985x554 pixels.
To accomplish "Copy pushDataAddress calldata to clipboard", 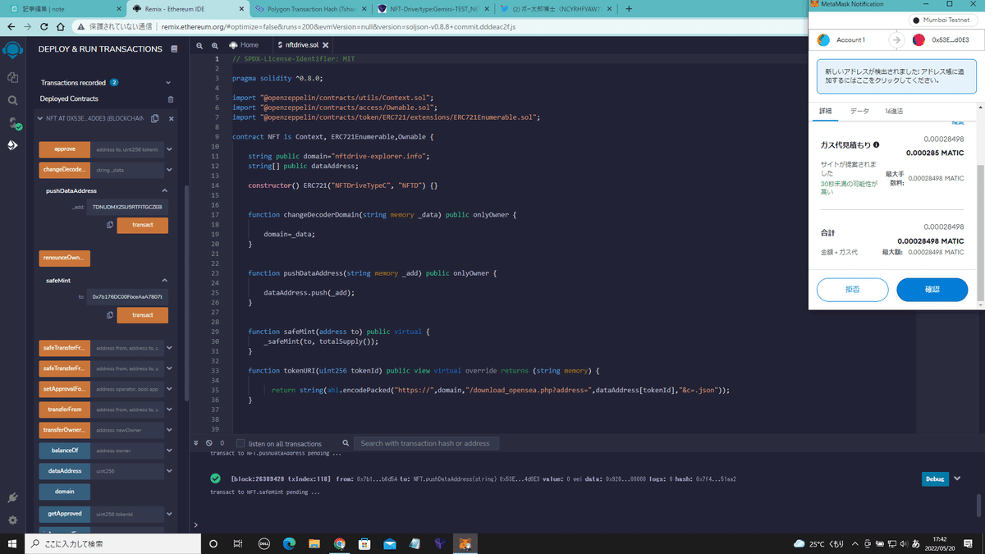I will [x=110, y=225].
